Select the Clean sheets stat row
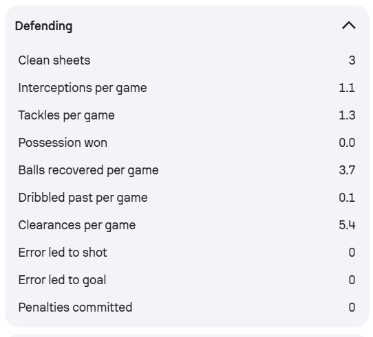The image size is (373, 337). pos(187,60)
